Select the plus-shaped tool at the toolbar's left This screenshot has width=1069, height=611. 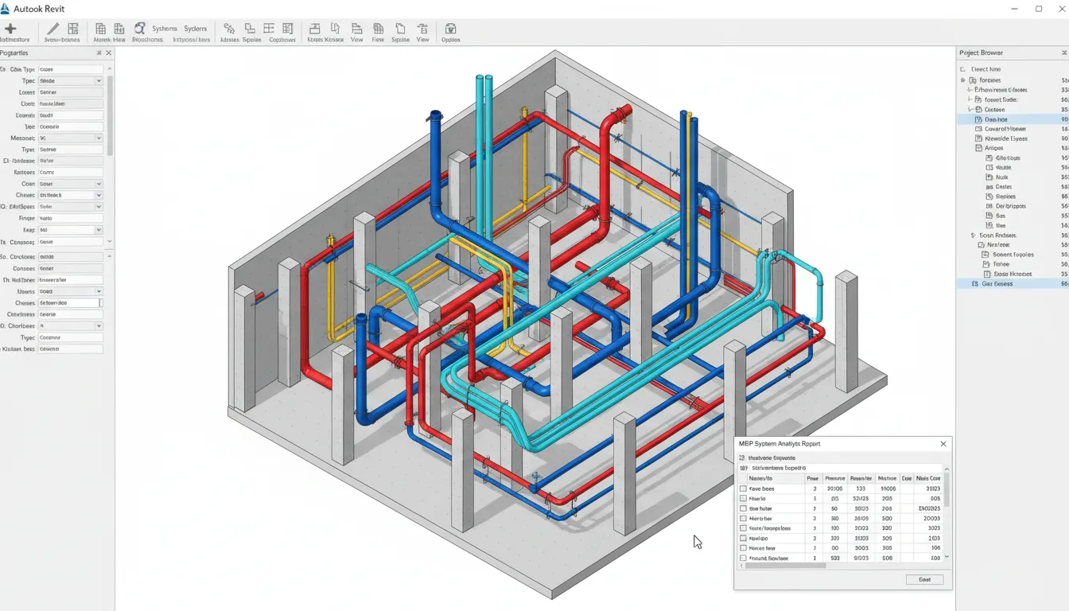[11, 27]
